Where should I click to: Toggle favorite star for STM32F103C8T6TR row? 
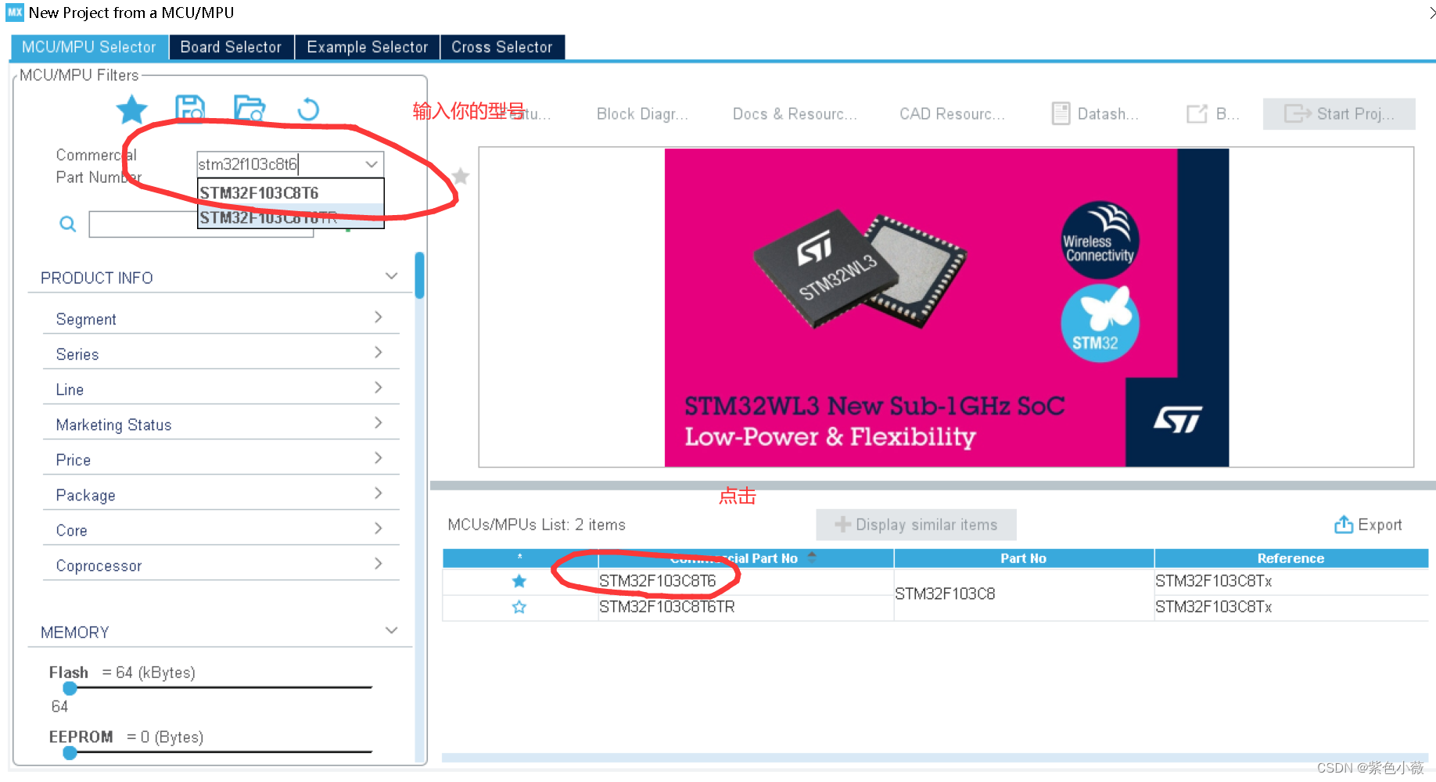click(x=519, y=607)
